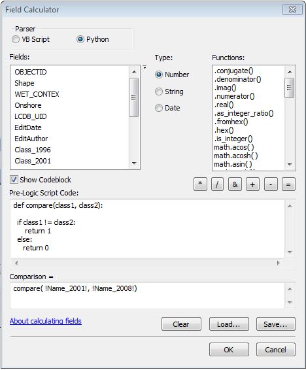Image resolution: width=306 pixels, height=370 pixels.
Task: Click the equals (=) operator button
Action: point(288,184)
